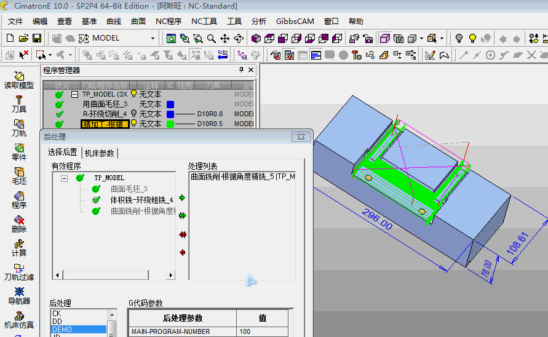Open the 曲面 menu
548x337 pixels.
(138, 22)
